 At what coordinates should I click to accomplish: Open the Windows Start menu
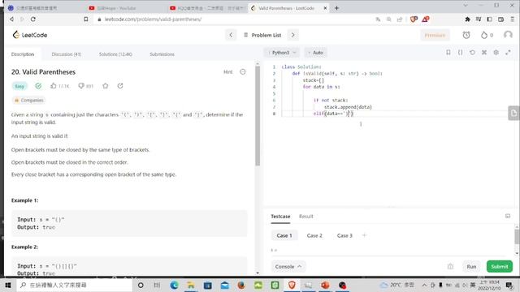8,285
